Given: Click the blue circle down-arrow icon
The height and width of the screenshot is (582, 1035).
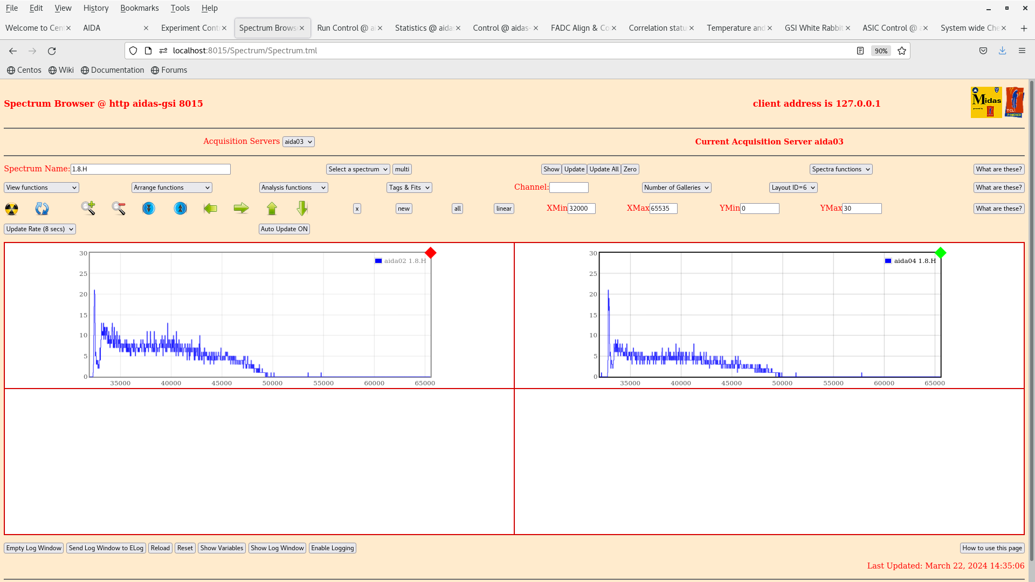Looking at the screenshot, I should 149,208.
